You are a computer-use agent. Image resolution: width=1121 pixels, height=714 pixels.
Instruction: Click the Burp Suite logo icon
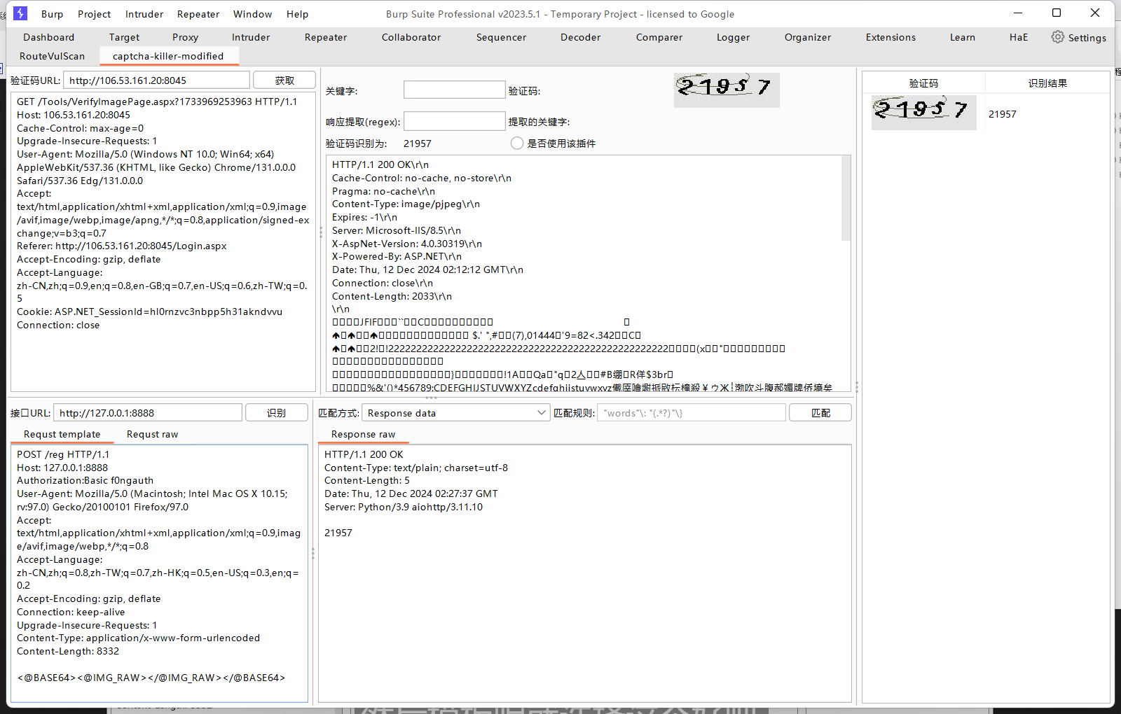pos(20,13)
